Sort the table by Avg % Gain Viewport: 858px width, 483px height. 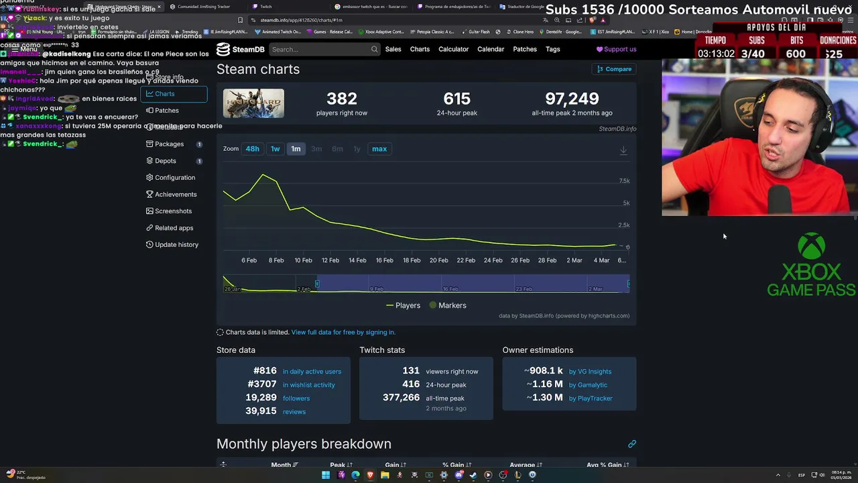(x=609, y=465)
